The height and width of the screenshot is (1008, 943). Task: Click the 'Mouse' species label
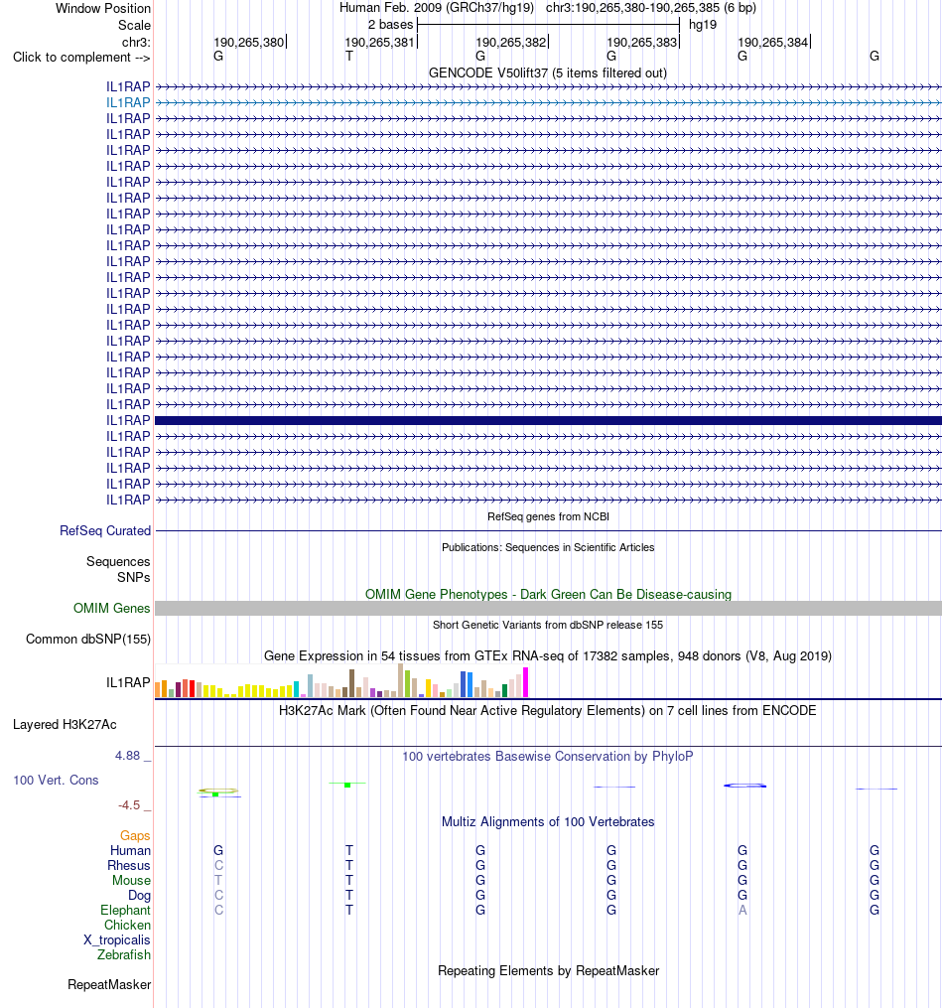[131, 880]
